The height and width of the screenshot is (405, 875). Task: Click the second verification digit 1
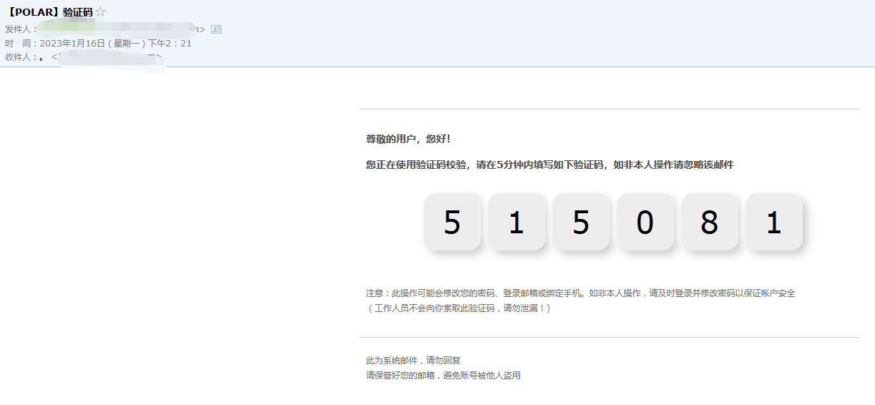click(517, 222)
